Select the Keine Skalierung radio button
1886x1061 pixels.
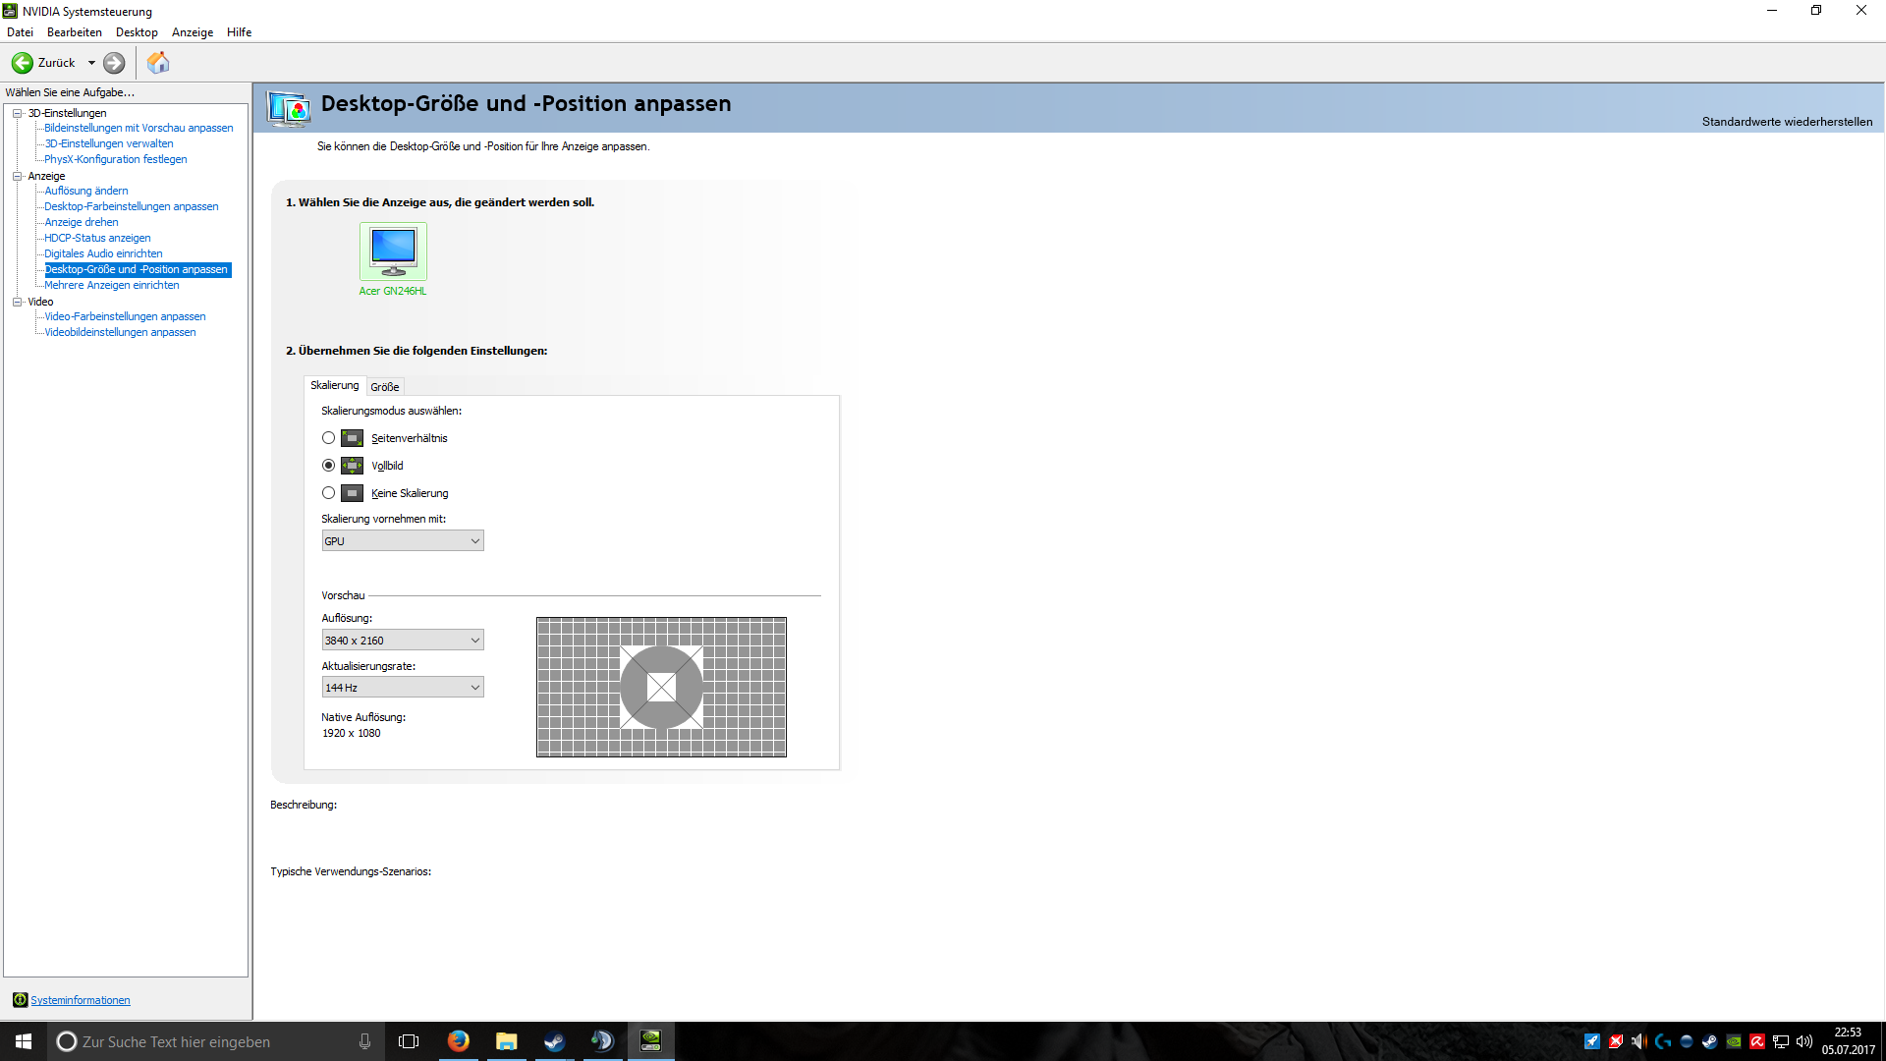click(x=328, y=493)
